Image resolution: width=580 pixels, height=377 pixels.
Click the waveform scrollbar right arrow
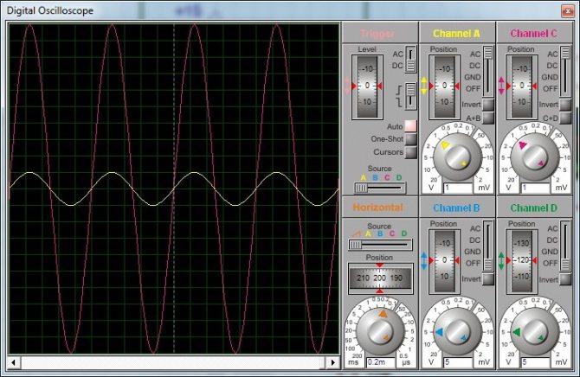click(333, 362)
